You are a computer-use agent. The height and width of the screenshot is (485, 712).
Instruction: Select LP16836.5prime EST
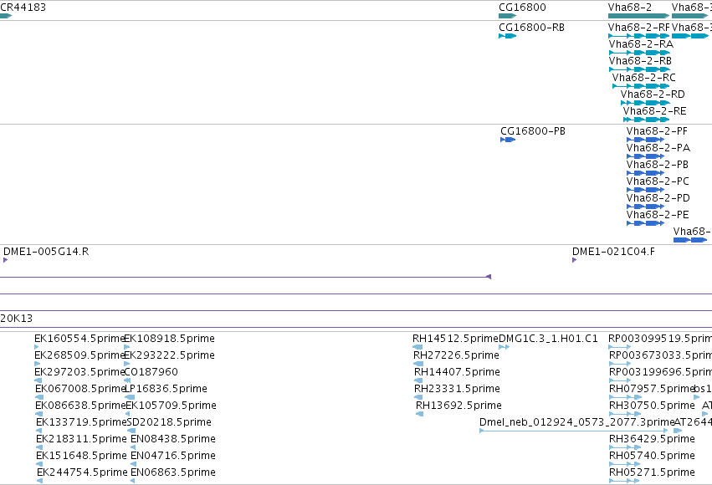(x=130, y=397)
